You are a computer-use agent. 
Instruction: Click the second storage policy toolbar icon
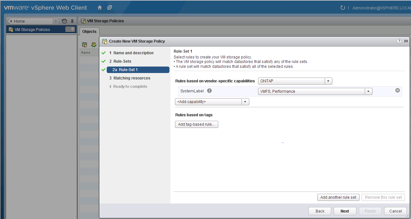(x=93, y=45)
